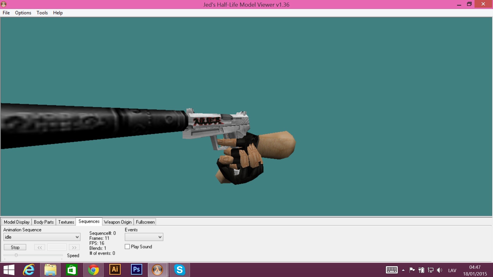
Task: Switch to the Textures tab
Action: (66, 222)
